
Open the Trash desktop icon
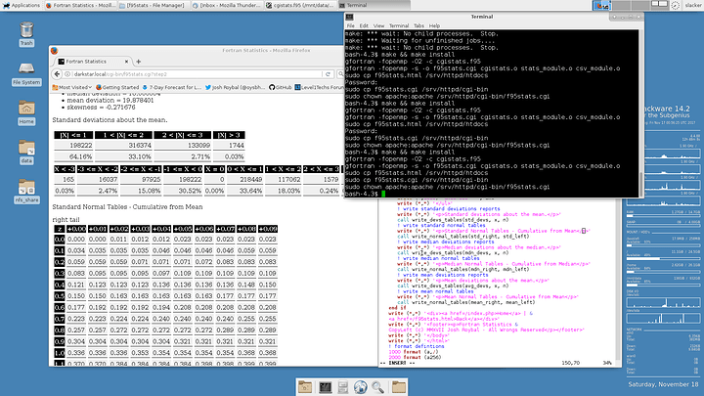coord(26,33)
